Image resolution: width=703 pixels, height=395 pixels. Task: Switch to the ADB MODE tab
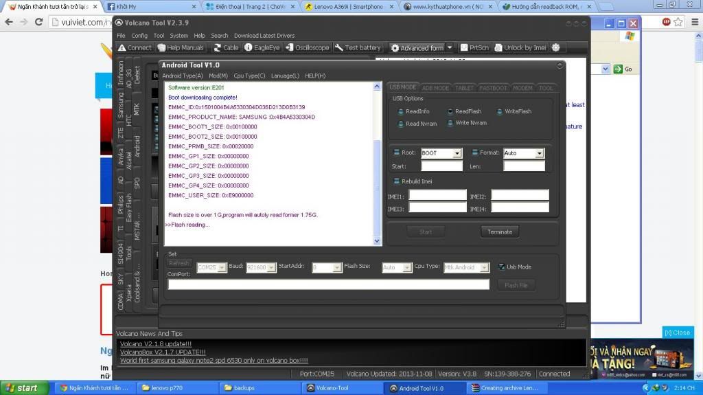pos(435,88)
